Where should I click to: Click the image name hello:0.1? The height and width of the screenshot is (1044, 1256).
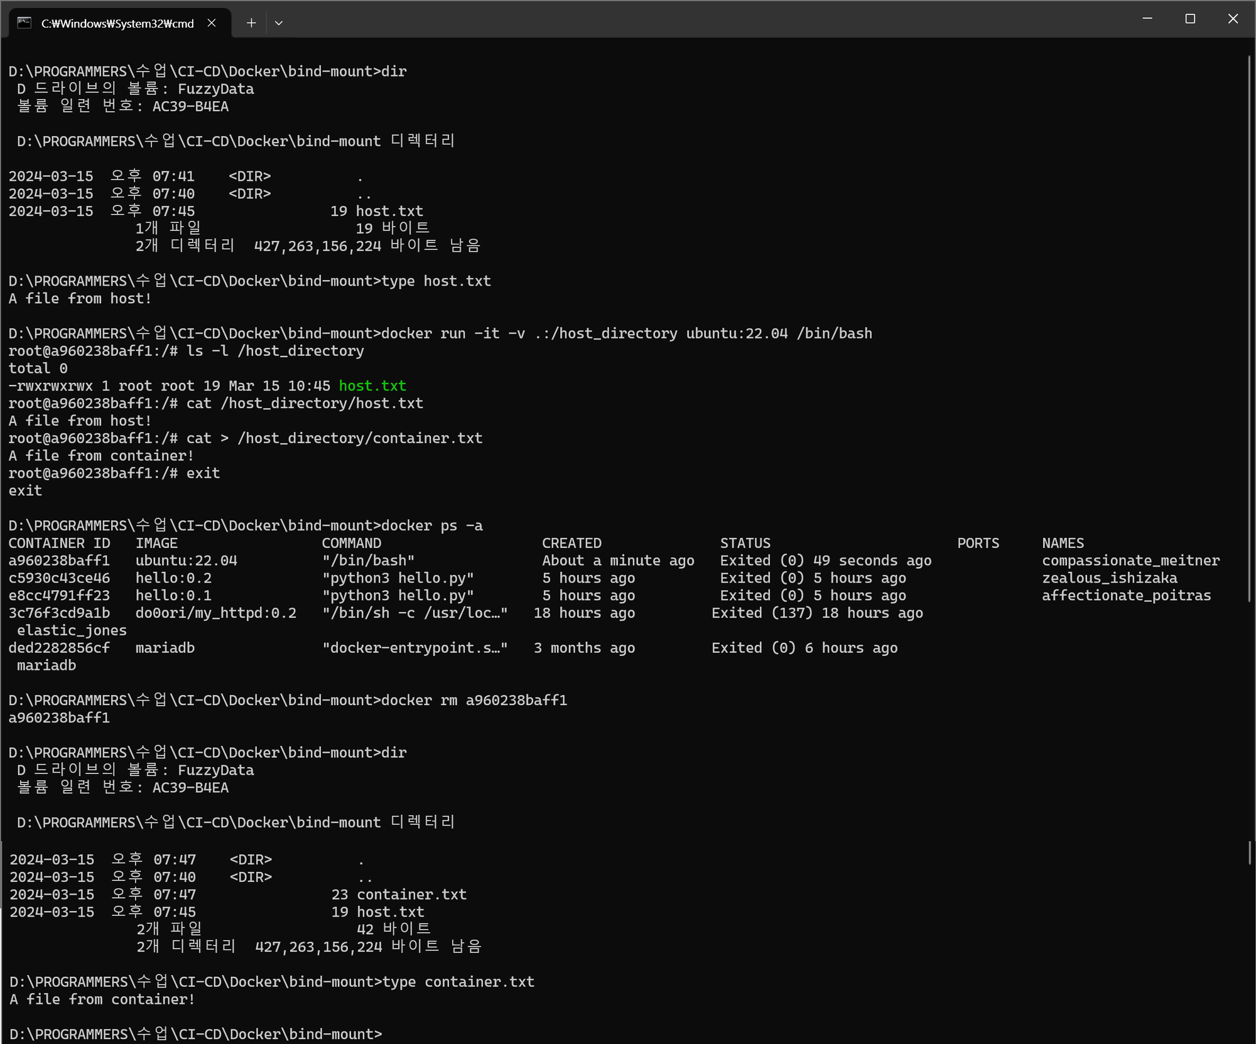pos(173,595)
